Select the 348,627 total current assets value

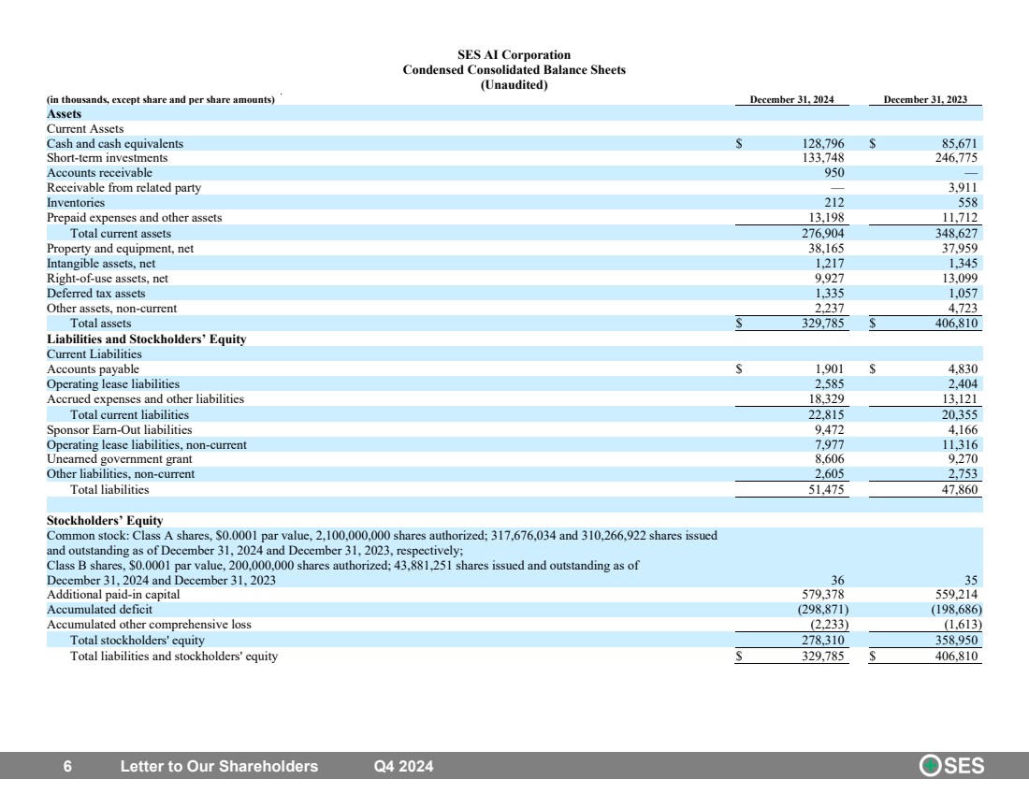coord(956,234)
